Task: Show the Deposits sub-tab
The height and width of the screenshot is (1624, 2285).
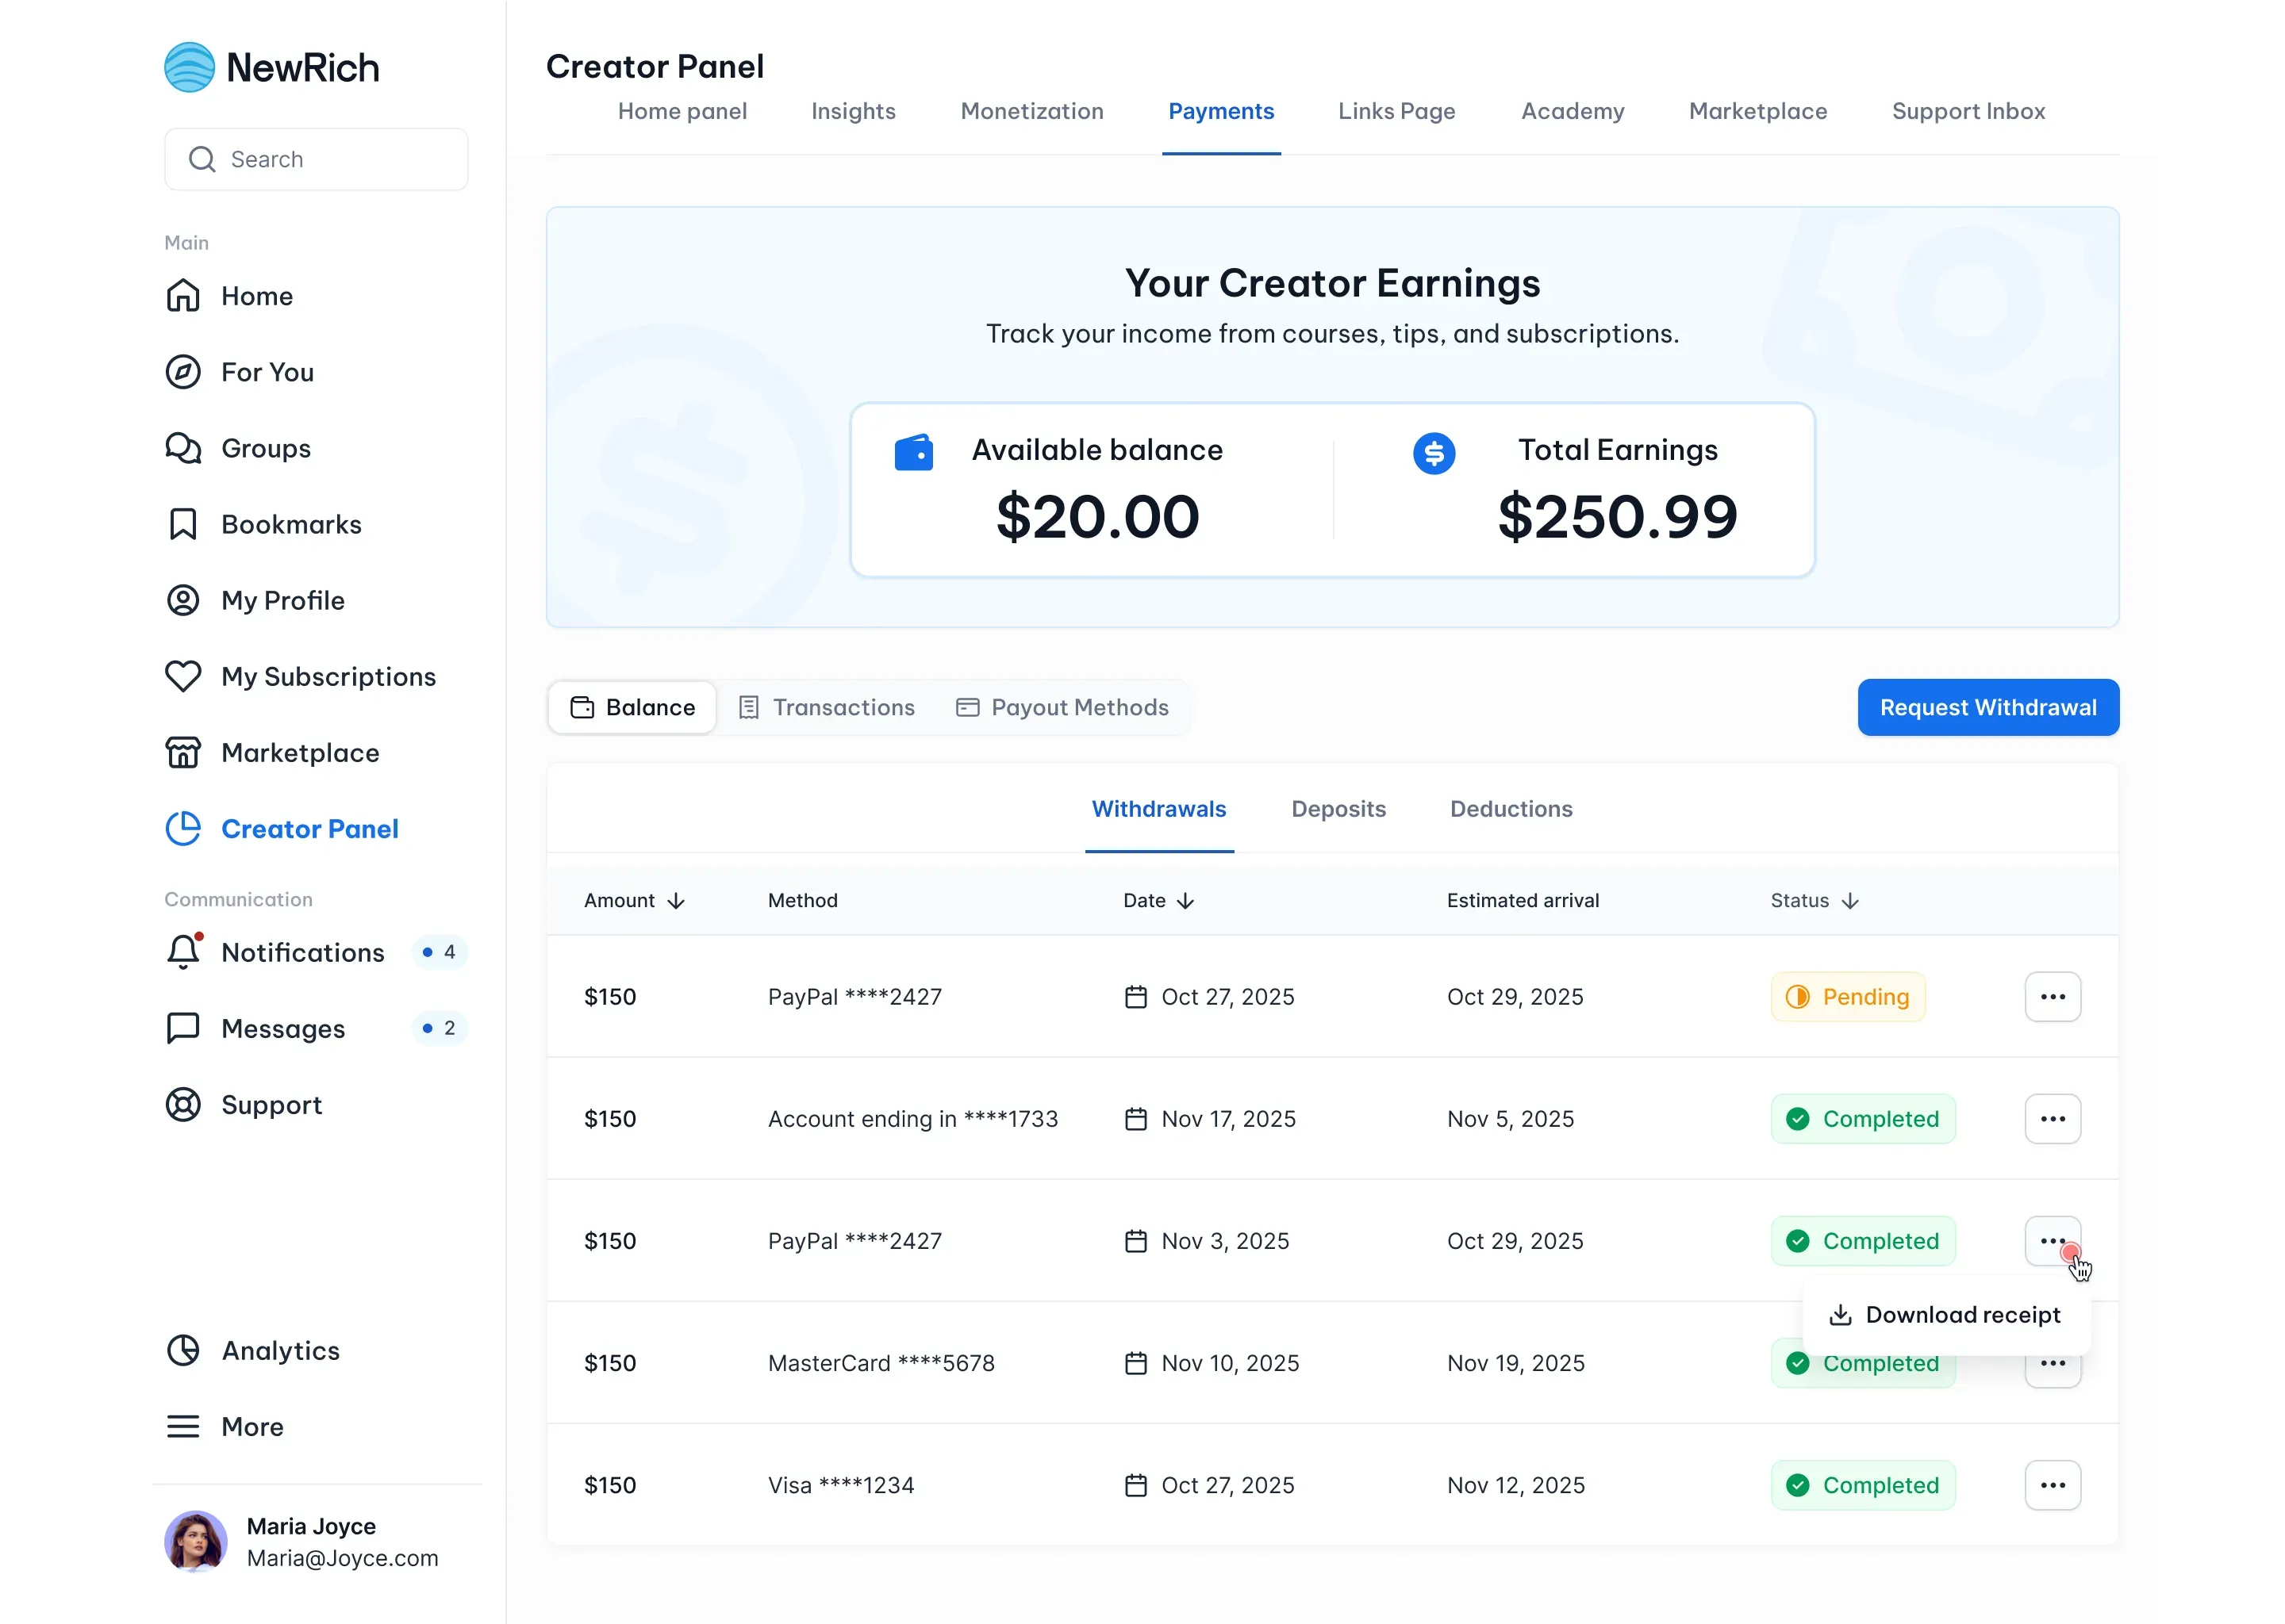Action: pyautogui.click(x=1338, y=809)
